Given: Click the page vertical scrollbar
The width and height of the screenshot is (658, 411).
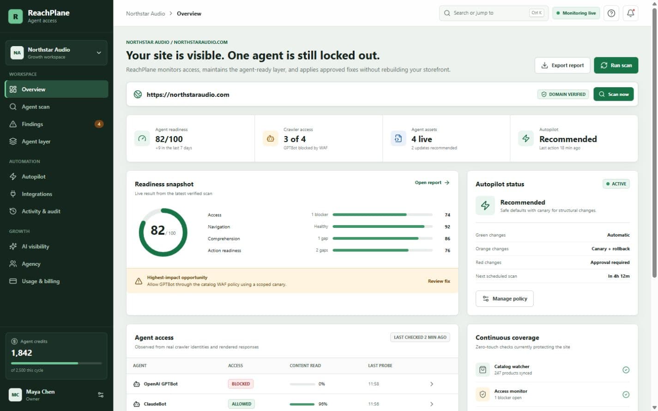Looking at the screenshot, I should click(654, 143).
